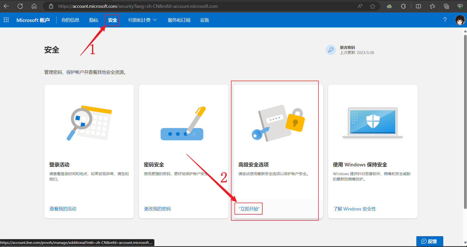Select the 安全 tab

tap(112, 20)
